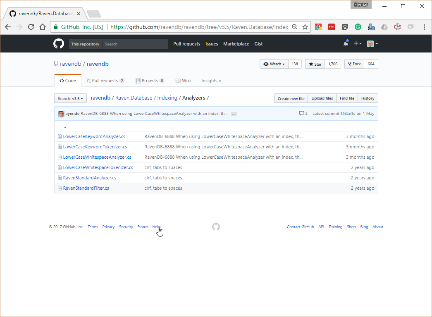Click the footer GitHub logo
The image size is (432, 317).
[216, 226]
